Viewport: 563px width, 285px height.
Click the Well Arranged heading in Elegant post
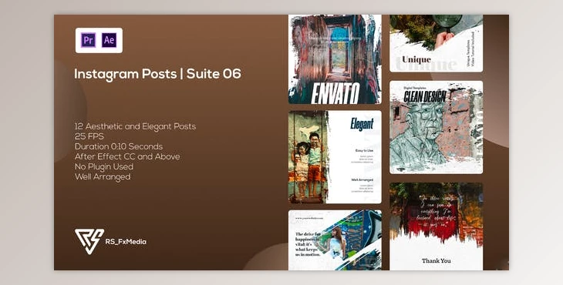[x=362, y=179]
